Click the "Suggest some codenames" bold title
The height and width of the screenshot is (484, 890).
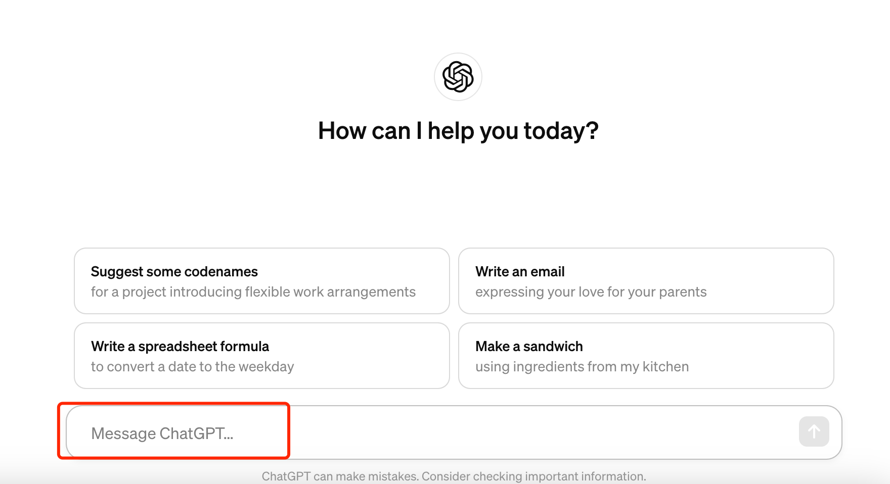pos(174,272)
